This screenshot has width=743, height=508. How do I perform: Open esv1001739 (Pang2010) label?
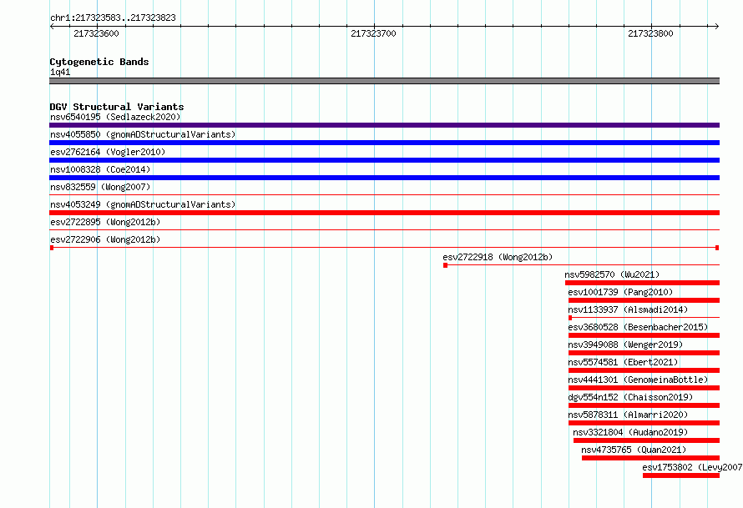tap(620, 292)
